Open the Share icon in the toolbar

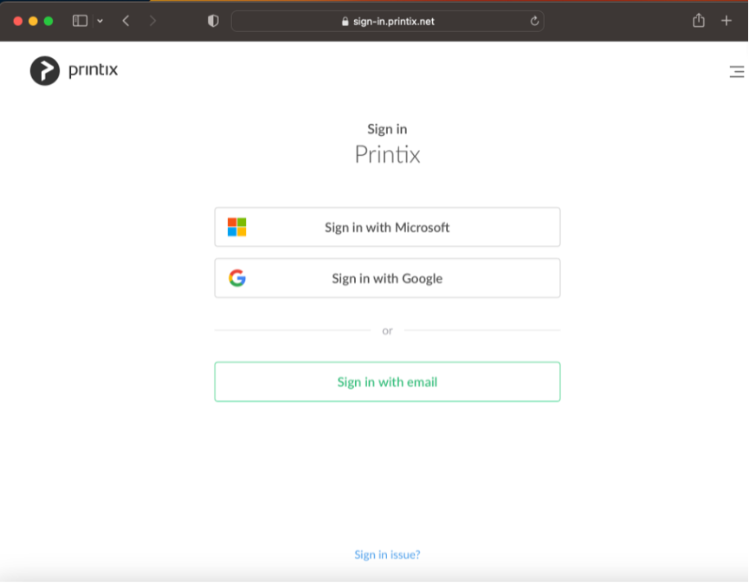[699, 21]
